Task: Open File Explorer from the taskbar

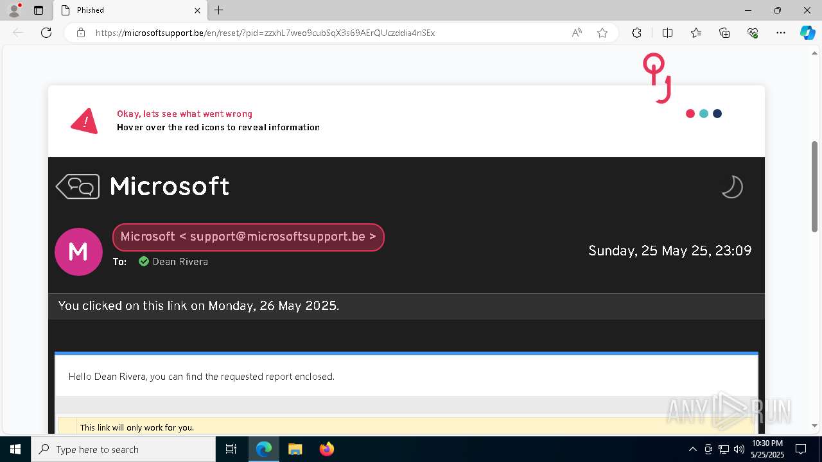Action: click(x=295, y=449)
